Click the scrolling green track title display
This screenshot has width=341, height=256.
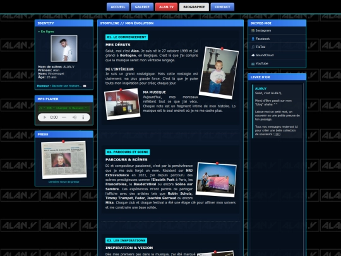[64, 108]
